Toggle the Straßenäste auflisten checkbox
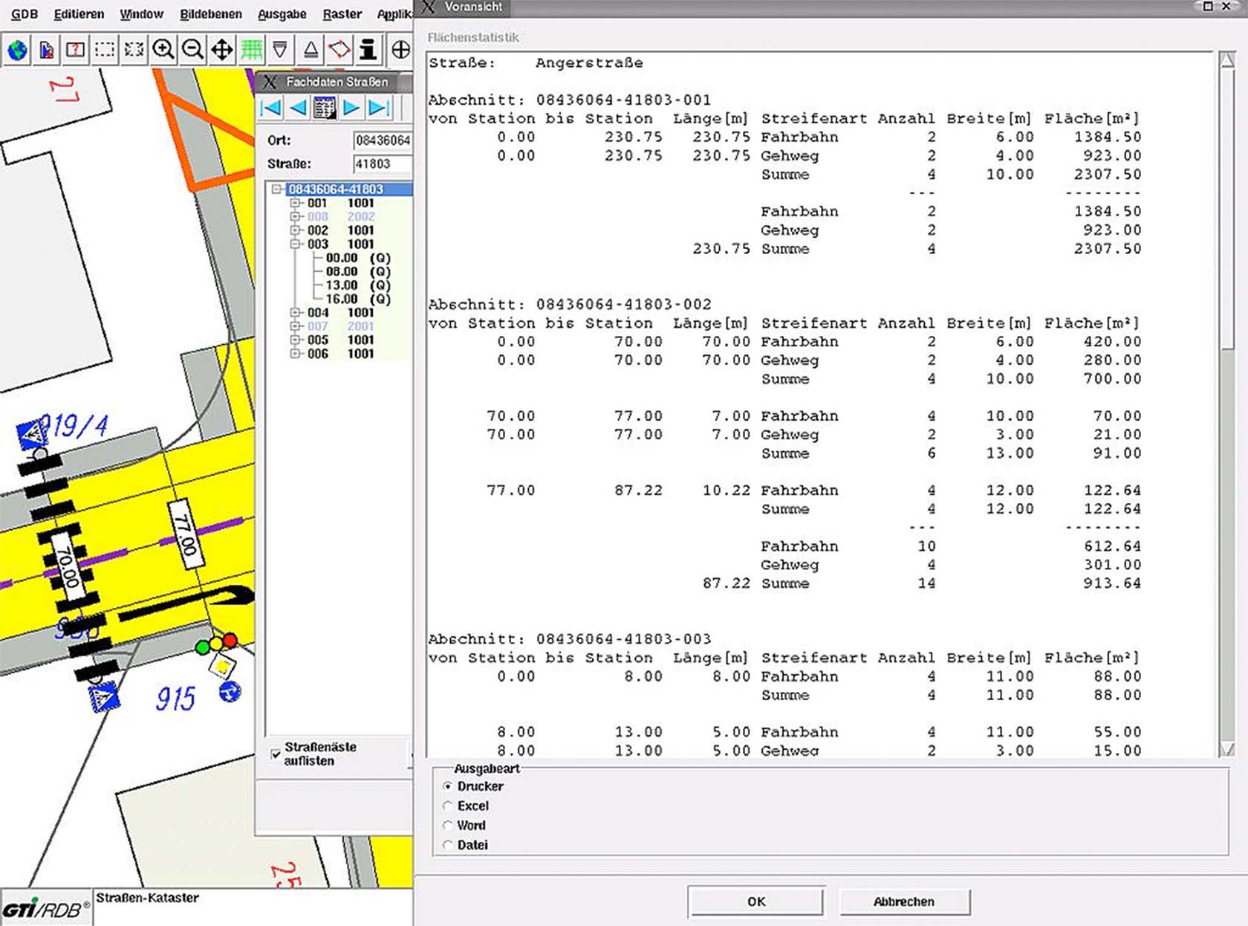Viewport: 1248px width, 926px height. [x=275, y=754]
